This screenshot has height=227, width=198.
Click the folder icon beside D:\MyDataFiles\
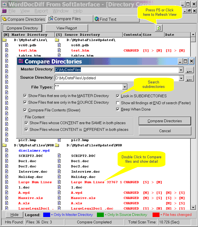[x=4, y=40]
